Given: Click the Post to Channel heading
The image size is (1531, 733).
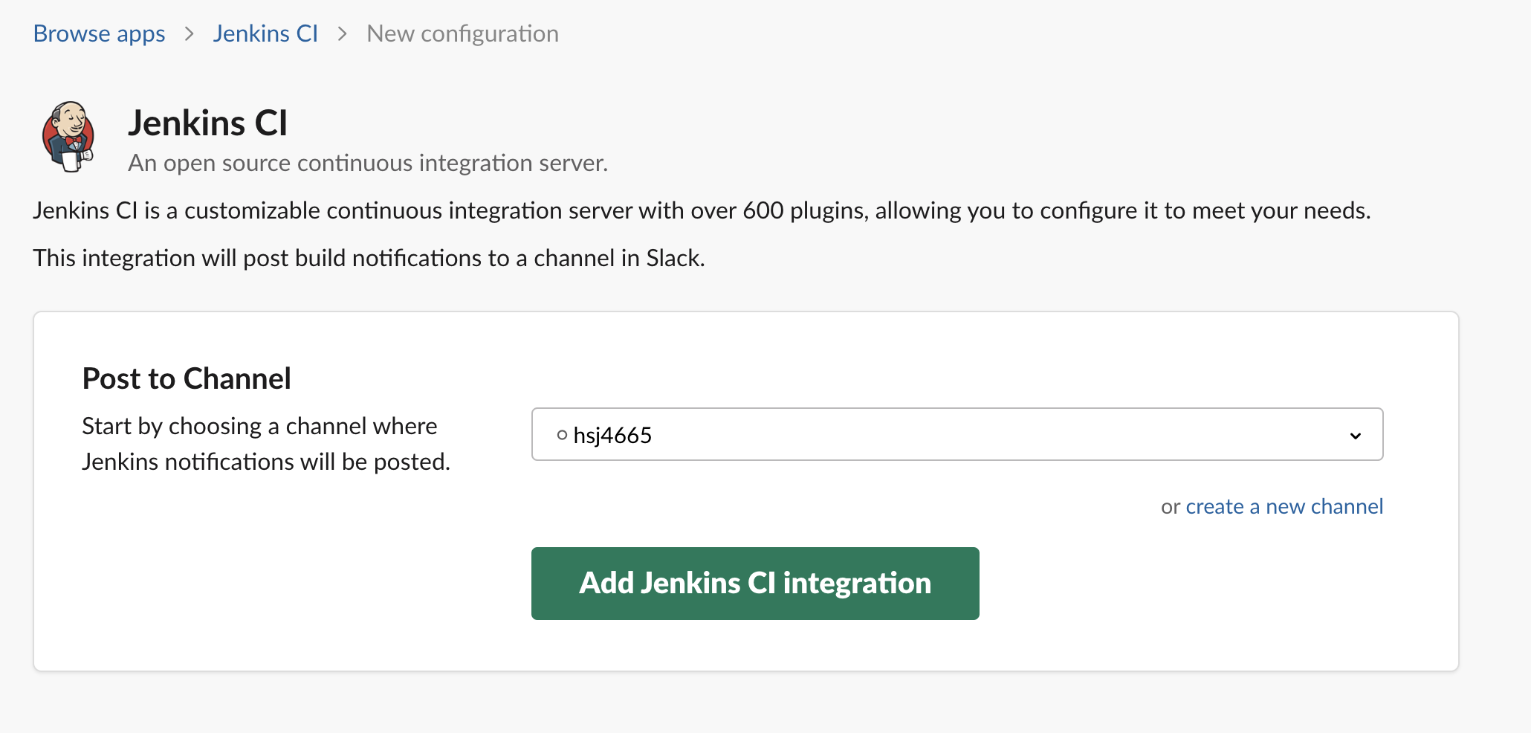Looking at the screenshot, I should coord(187,378).
